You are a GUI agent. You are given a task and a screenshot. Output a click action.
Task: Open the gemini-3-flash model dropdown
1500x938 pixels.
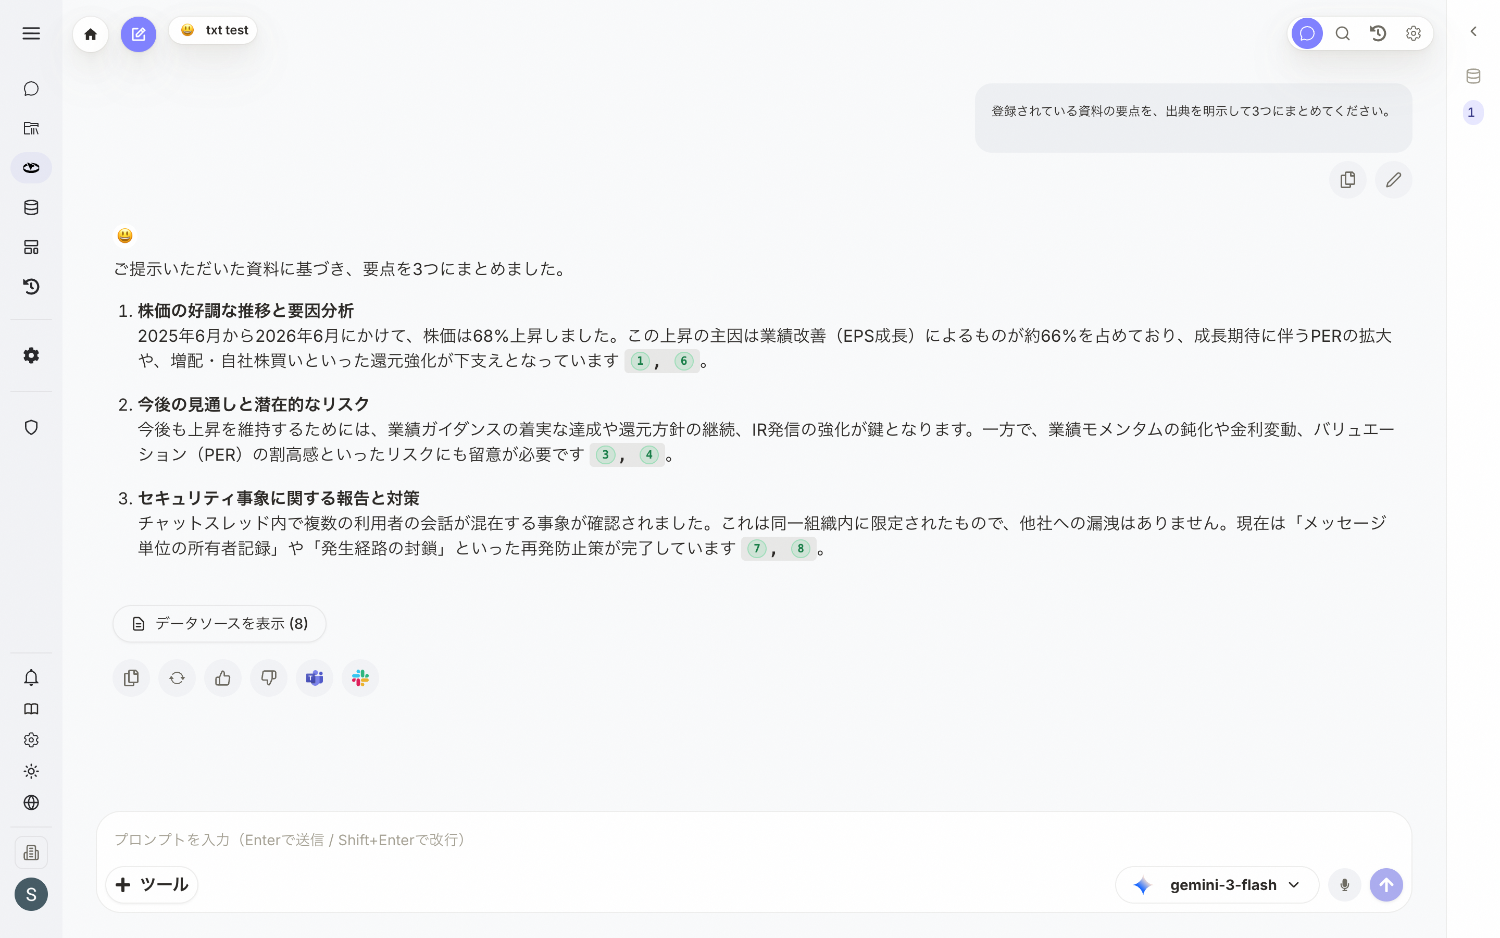coord(1217,885)
